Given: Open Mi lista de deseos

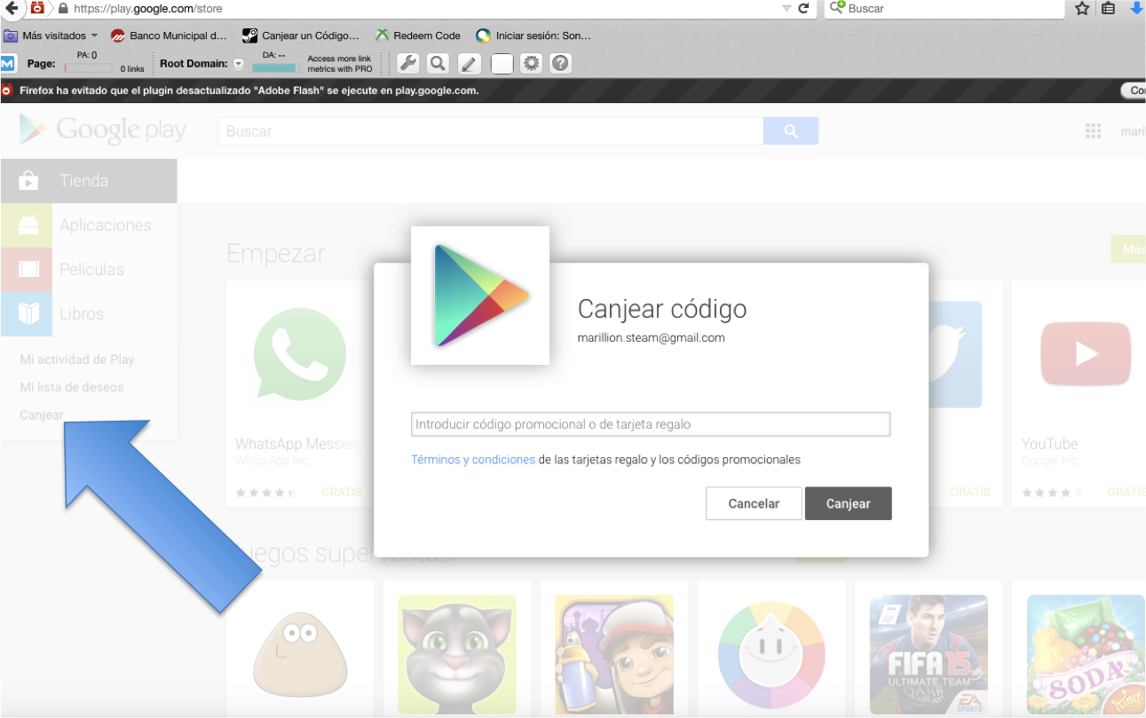Looking at the screenshot, I should pyautogui.click(x=72, y=387).
